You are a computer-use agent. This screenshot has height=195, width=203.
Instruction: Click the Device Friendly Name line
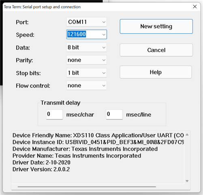point(98,135)
